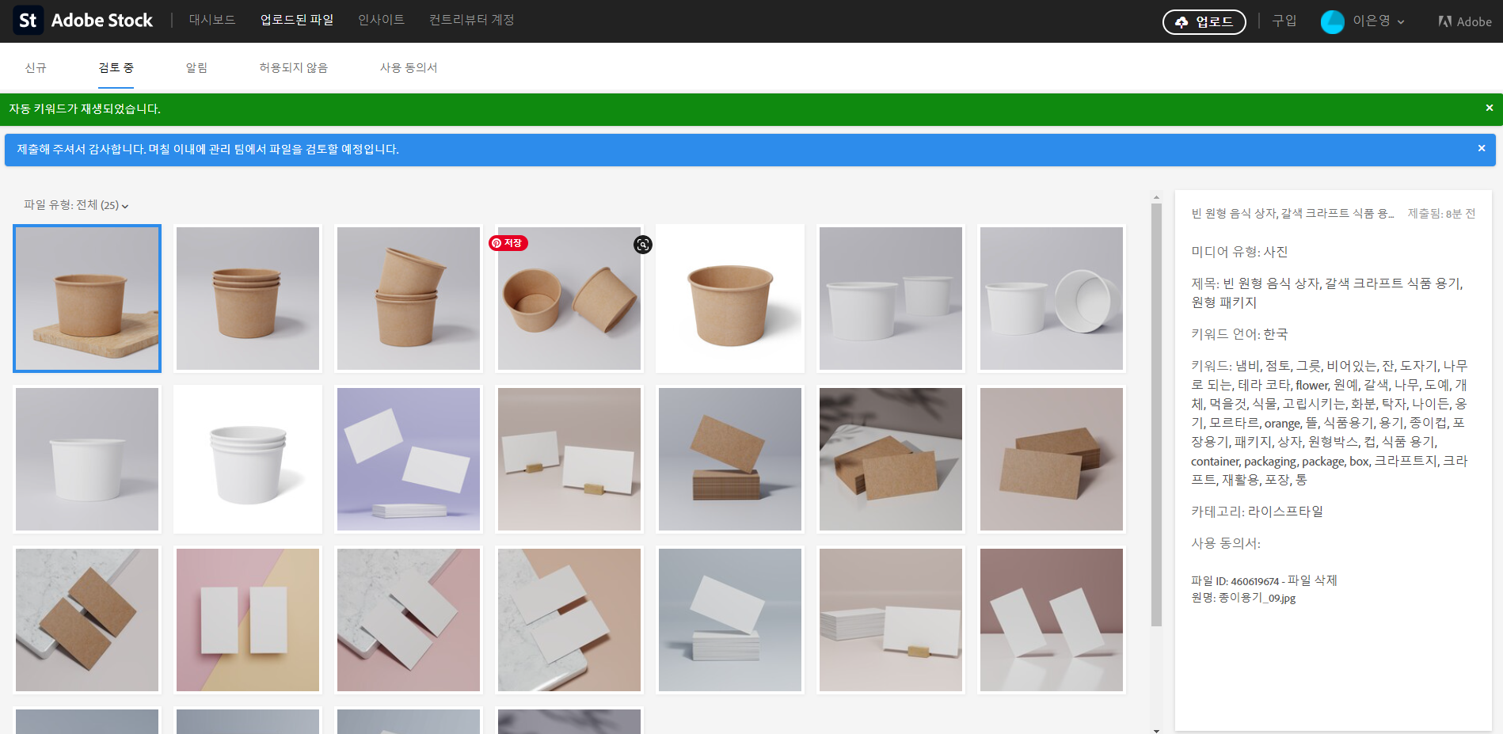The width and height of the screenshot is (1503, 734).
Task: Select the kraft cards with plant shadow thumbnail
Action: [x=891, y=459]
